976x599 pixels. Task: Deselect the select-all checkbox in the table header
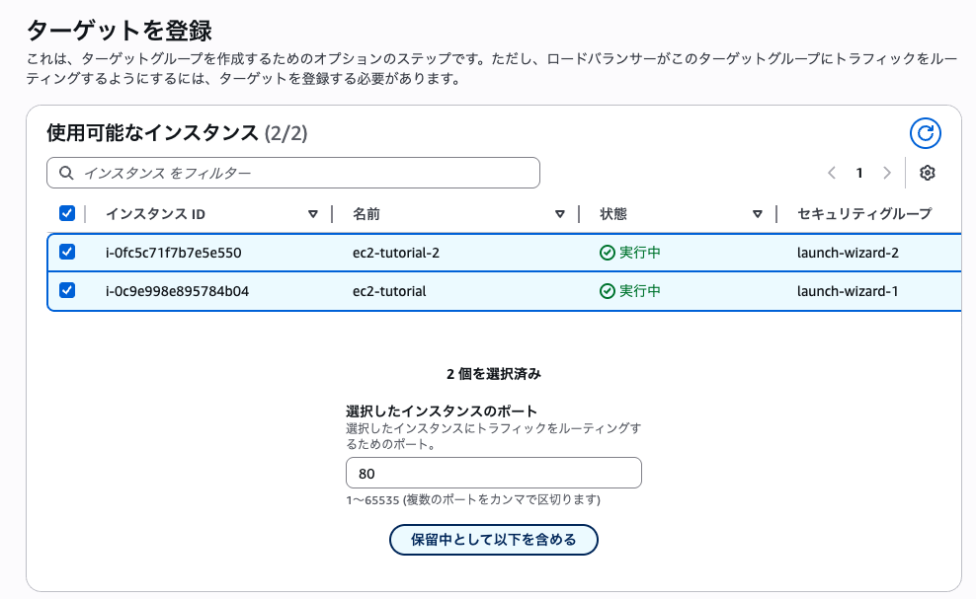point(68,213)
